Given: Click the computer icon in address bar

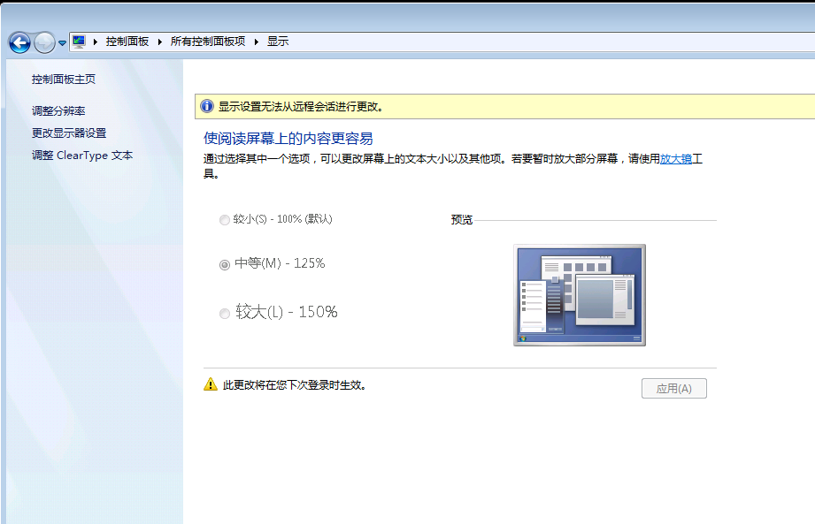Looking at the screenshot, I should [79, 42].
